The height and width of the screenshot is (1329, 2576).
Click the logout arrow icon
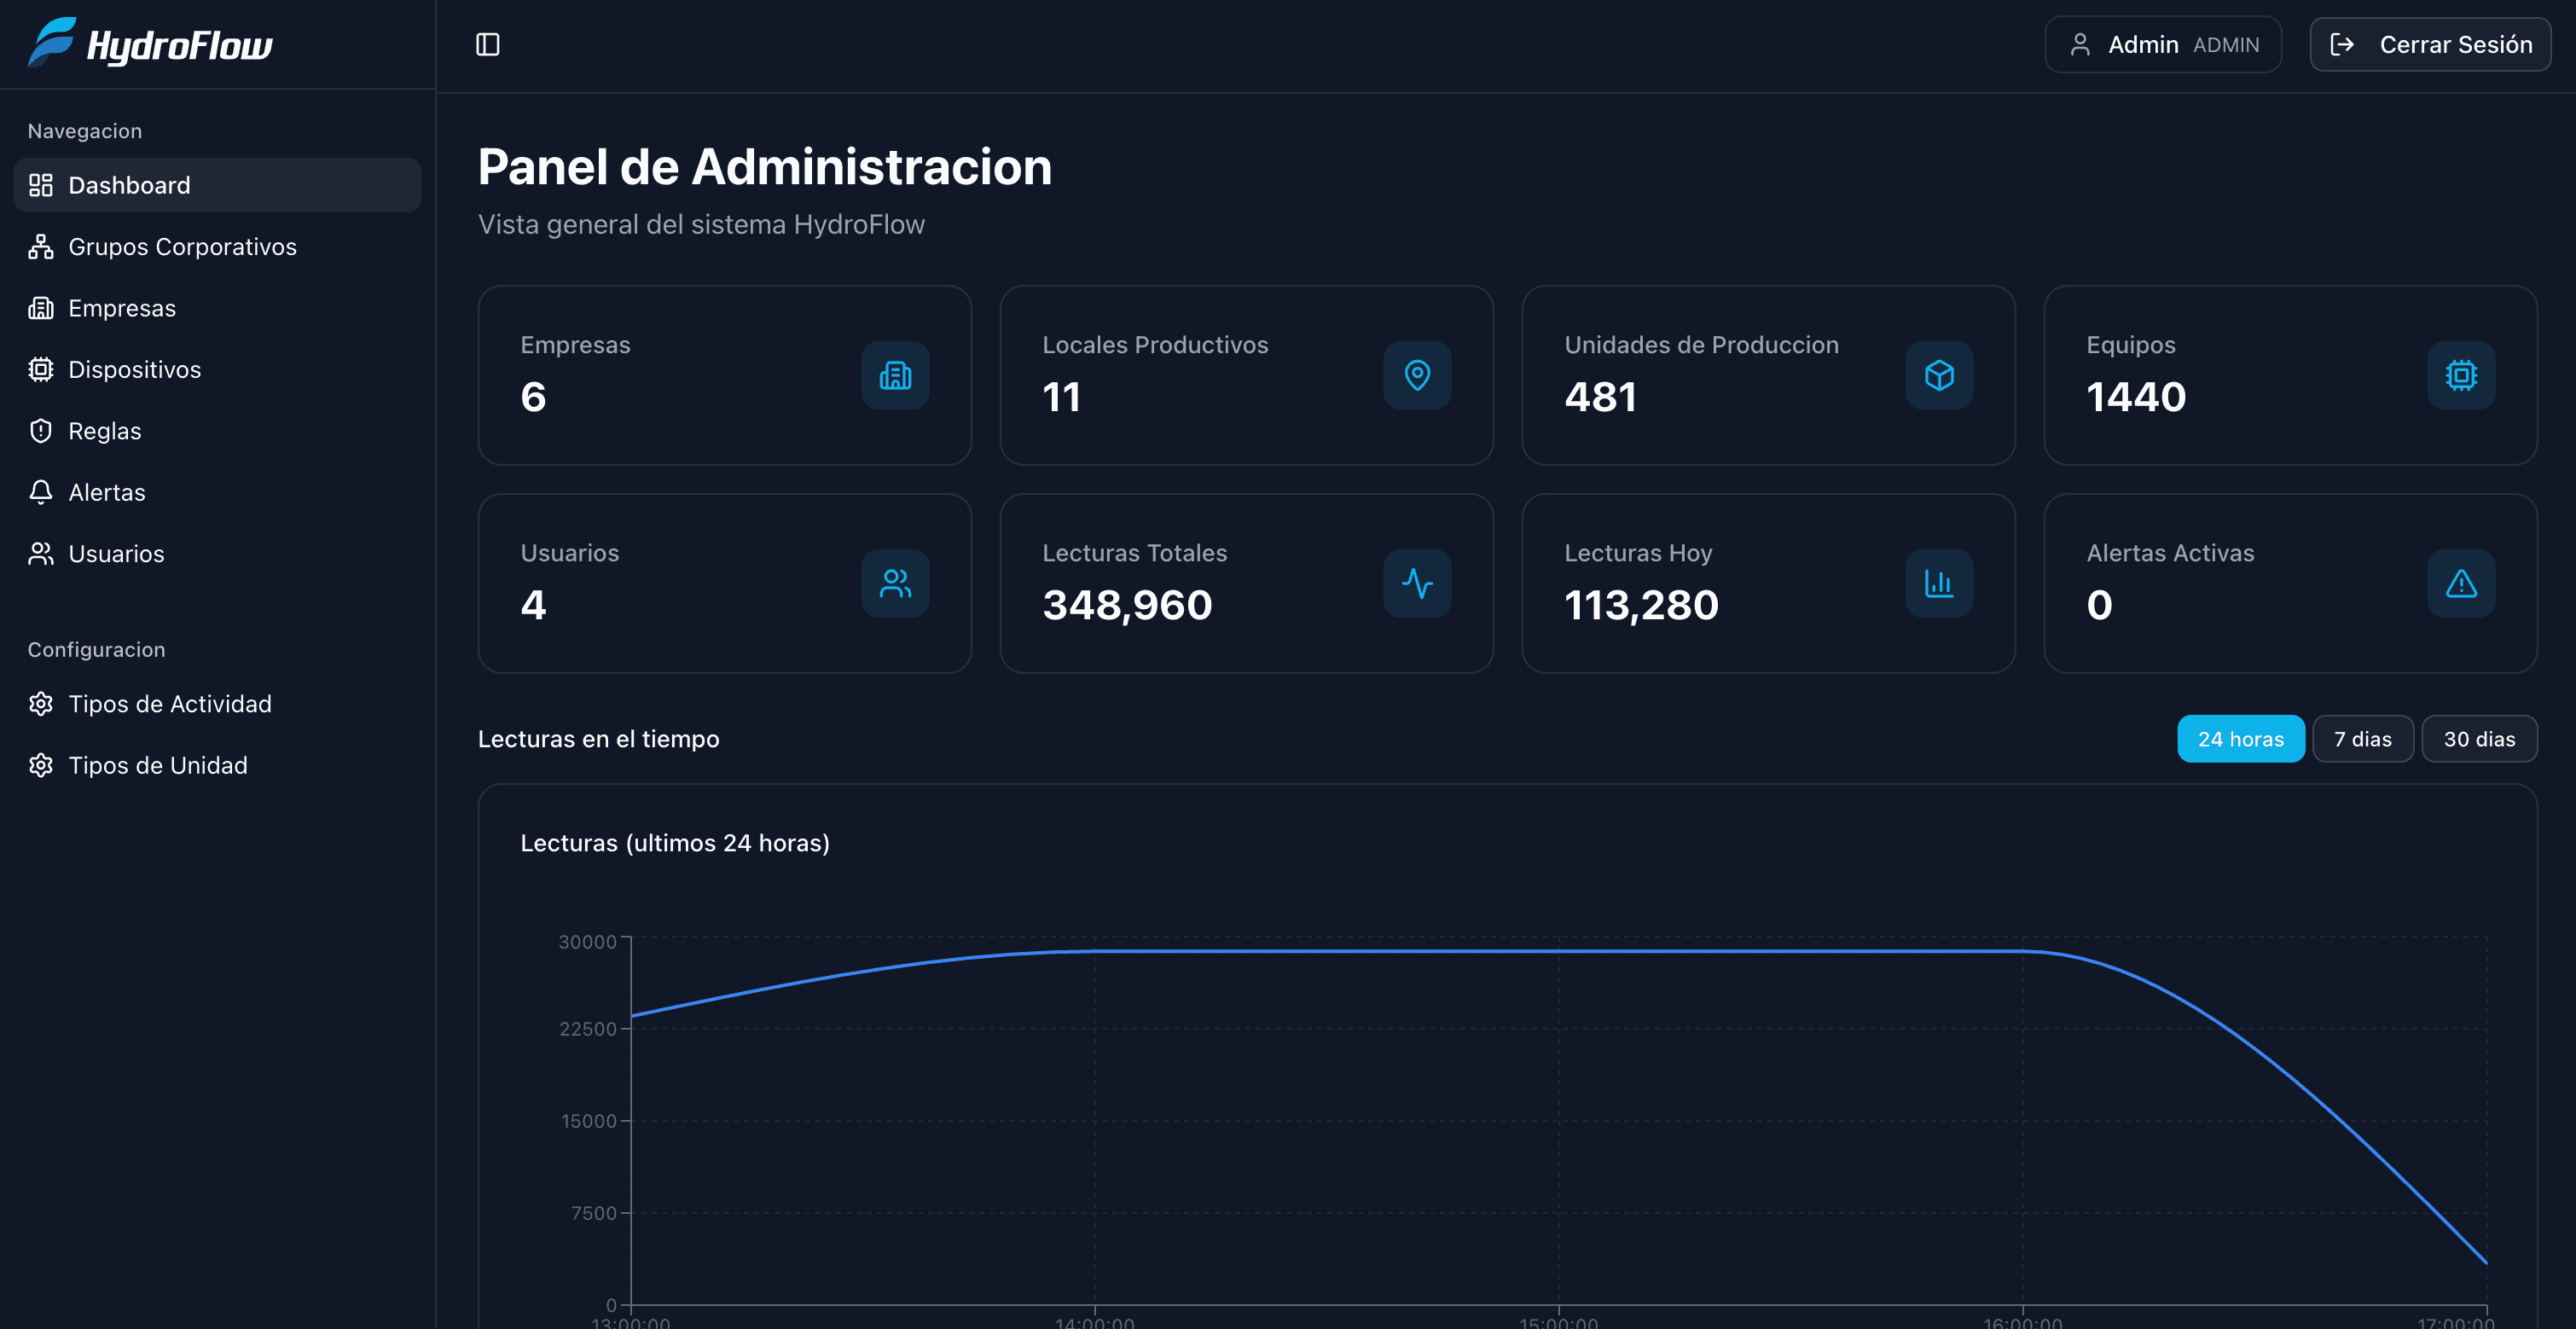point(2342,44)
